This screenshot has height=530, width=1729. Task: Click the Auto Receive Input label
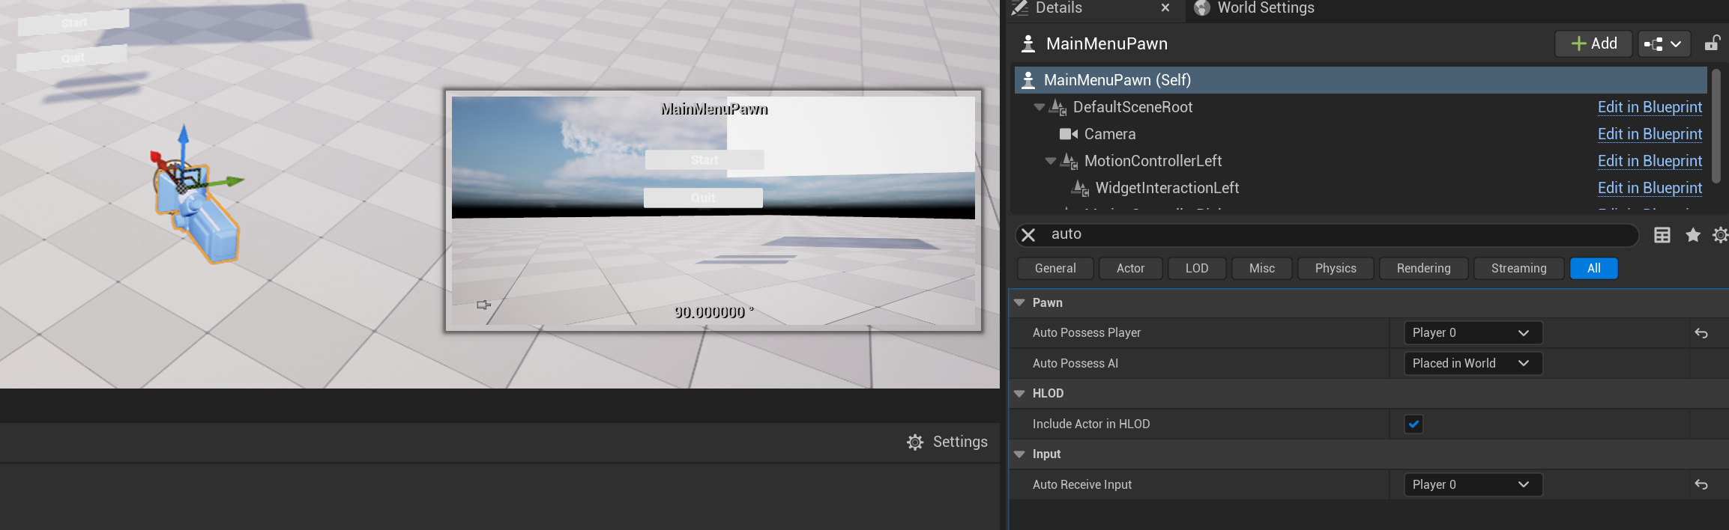[x=1082, y=485]
